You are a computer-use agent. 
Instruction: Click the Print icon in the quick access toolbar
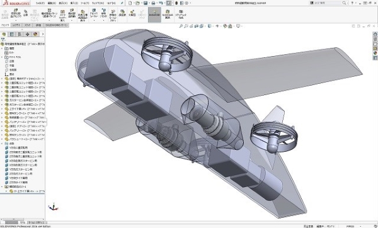click(153, 3)
